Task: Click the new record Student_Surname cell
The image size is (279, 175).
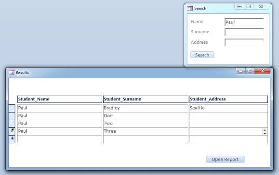Action: pos(146,139)
